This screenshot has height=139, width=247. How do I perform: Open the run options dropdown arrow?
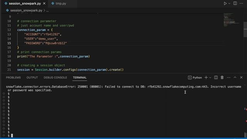click(229, 3)
